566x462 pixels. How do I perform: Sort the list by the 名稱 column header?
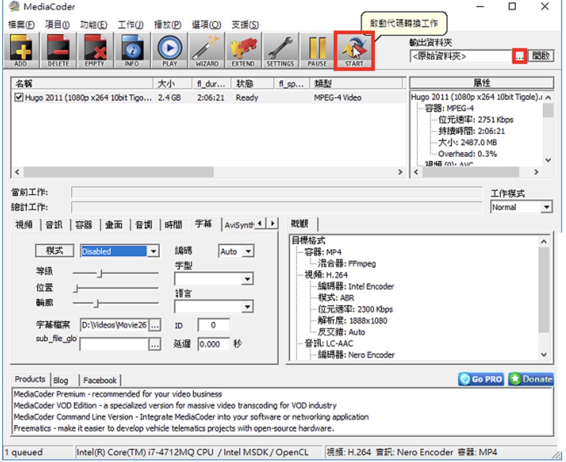tap(82, 83)
